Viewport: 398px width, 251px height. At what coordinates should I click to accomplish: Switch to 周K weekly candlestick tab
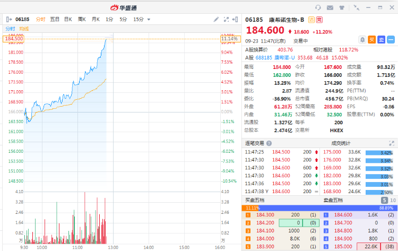(x=82, y=19)
